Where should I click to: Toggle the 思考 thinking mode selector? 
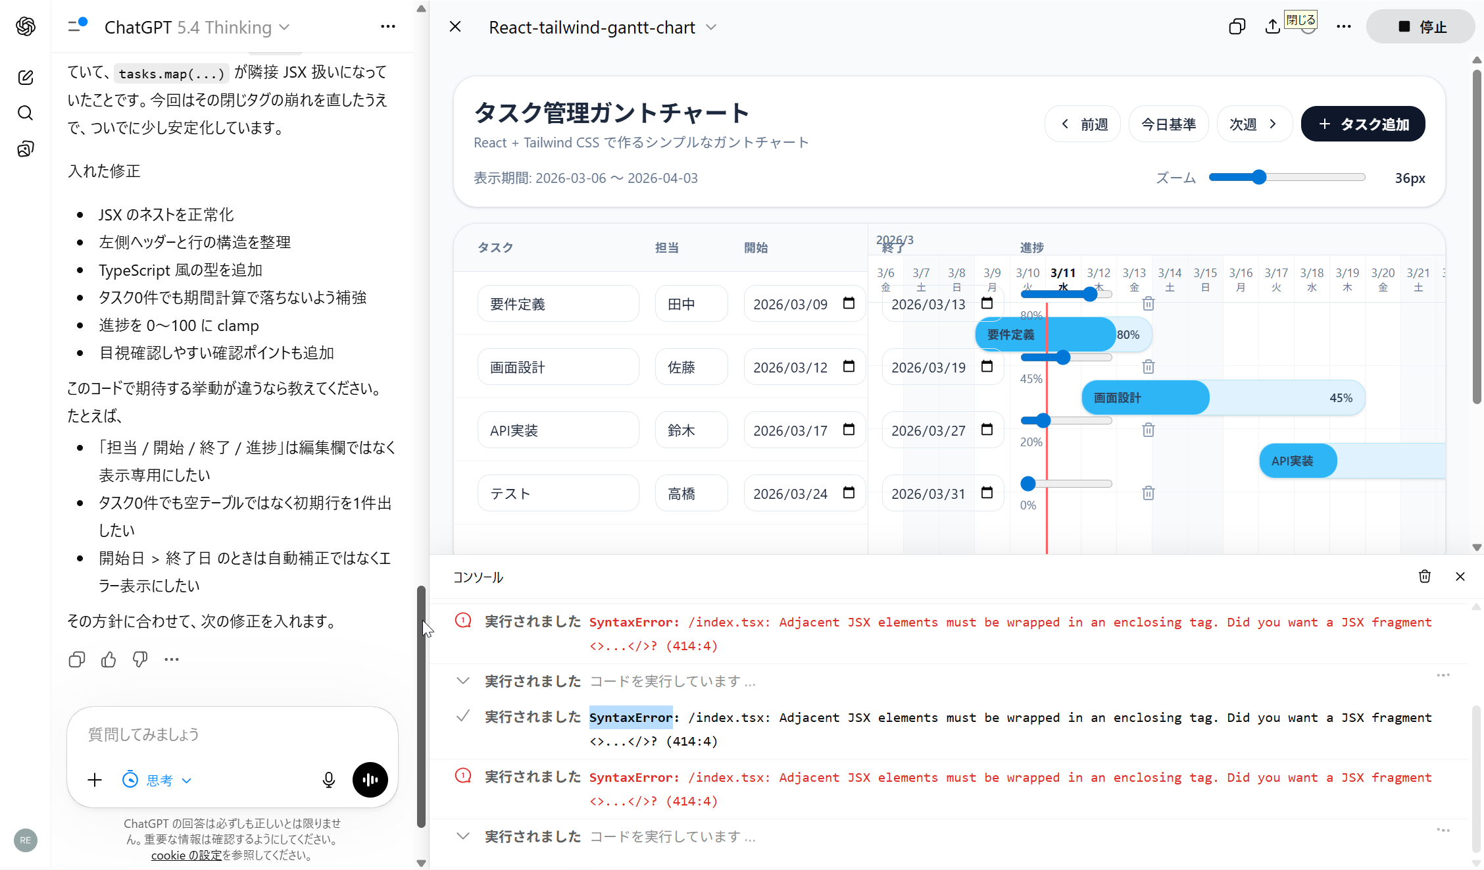pos(158,780)
